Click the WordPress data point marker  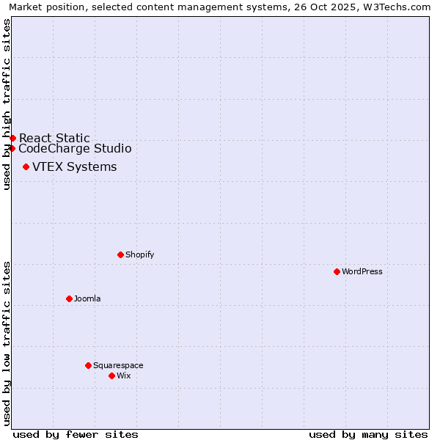click(x=337, y=271)
